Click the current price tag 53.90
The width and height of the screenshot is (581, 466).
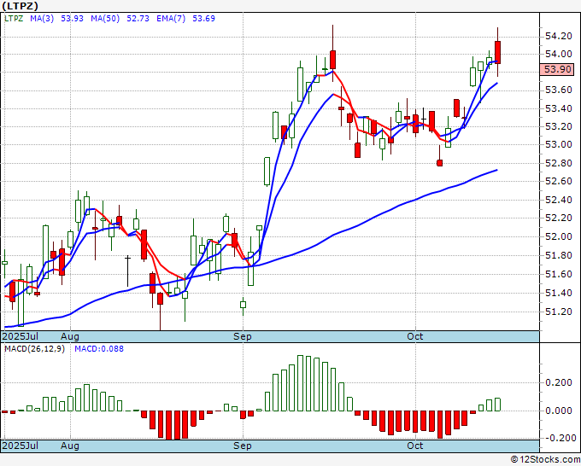pos(557,69)
